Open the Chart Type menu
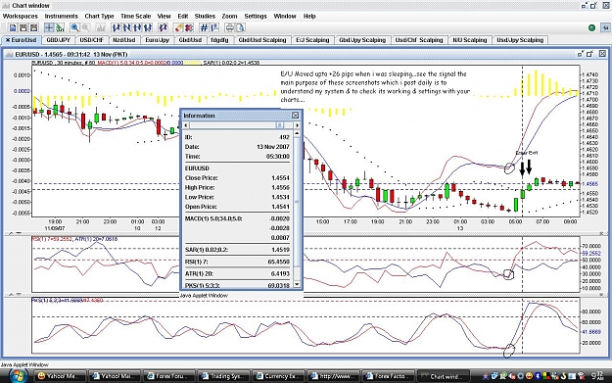This screenshot has height=383, width=612. point(99,16)
